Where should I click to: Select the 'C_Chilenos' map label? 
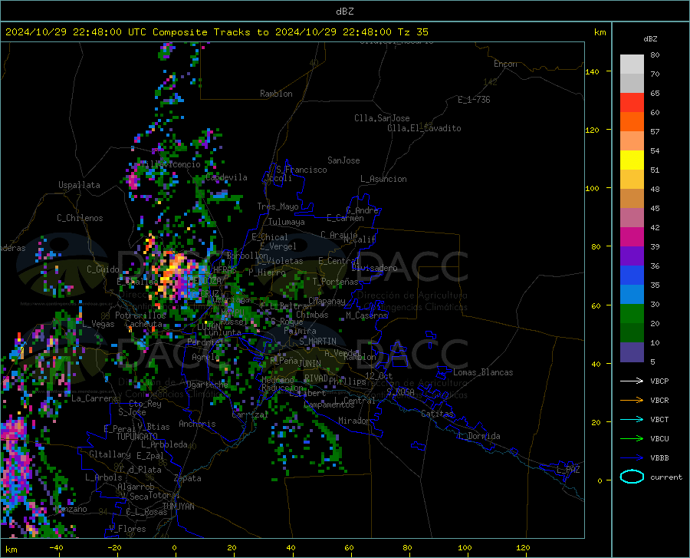tap(80, 218)
